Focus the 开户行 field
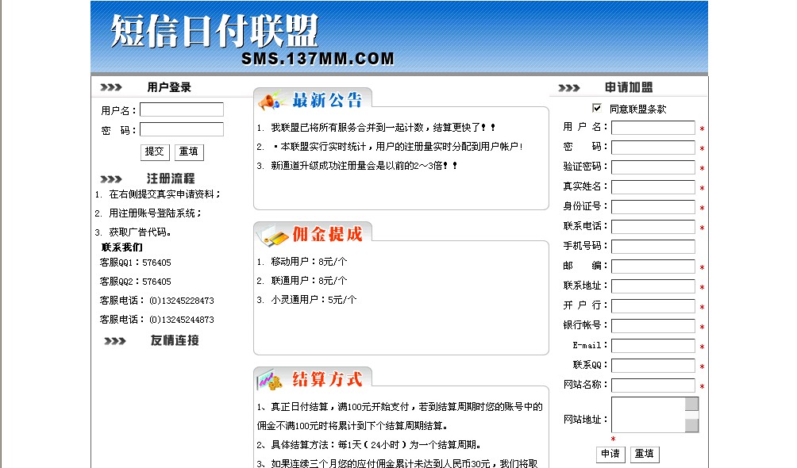The width and height of the screenshot is (797, 468). 653,306
